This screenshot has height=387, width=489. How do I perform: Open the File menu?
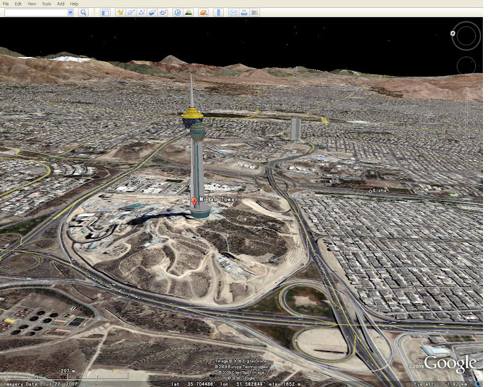[x=6, y=4]
